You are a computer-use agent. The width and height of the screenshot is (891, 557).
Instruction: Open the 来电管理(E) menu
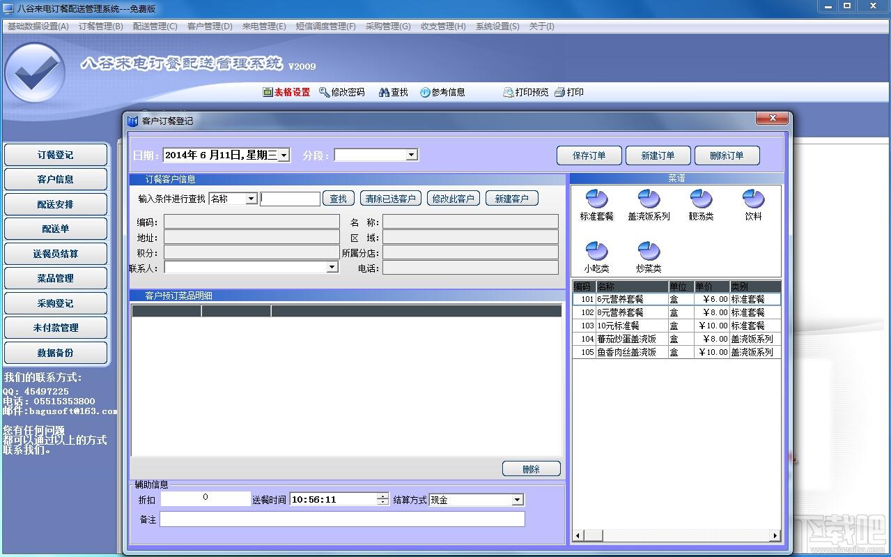[264, 26]
